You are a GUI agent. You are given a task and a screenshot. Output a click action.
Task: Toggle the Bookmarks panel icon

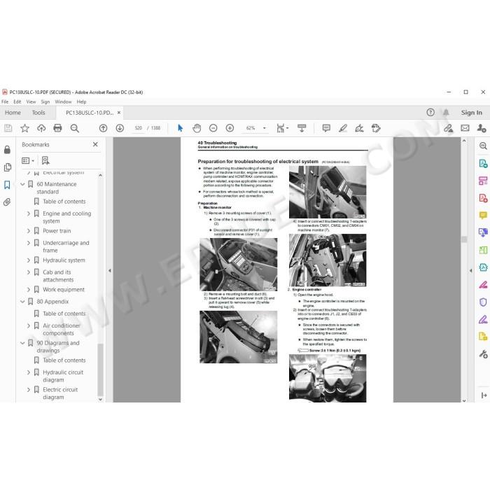pyautogui.click(x=7, y=185)
